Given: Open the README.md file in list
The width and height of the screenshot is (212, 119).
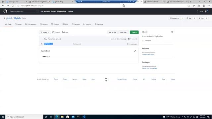Looking at the screenshot, I should (48, 44).
